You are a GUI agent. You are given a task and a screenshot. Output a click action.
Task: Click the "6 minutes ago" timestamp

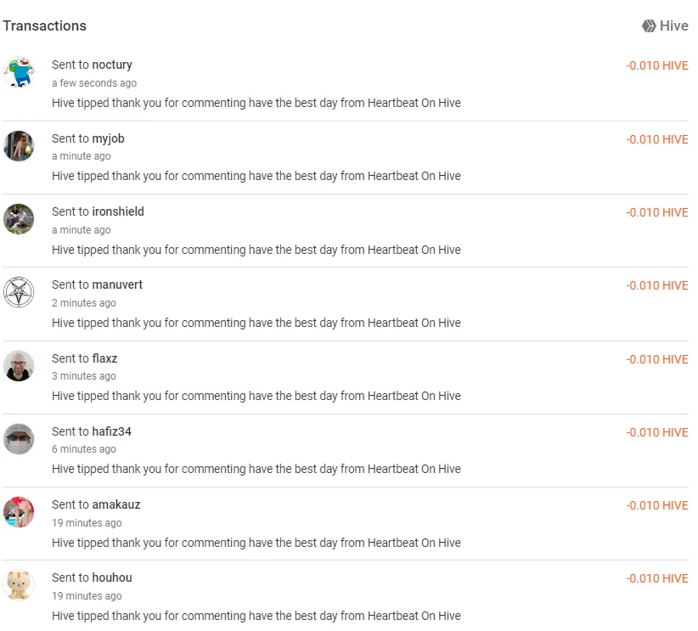point(84,449)
